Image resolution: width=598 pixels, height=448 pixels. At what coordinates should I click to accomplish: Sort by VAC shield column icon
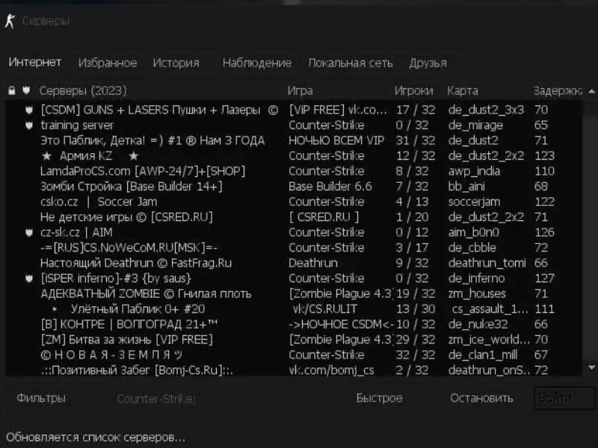tap(26, 90)
